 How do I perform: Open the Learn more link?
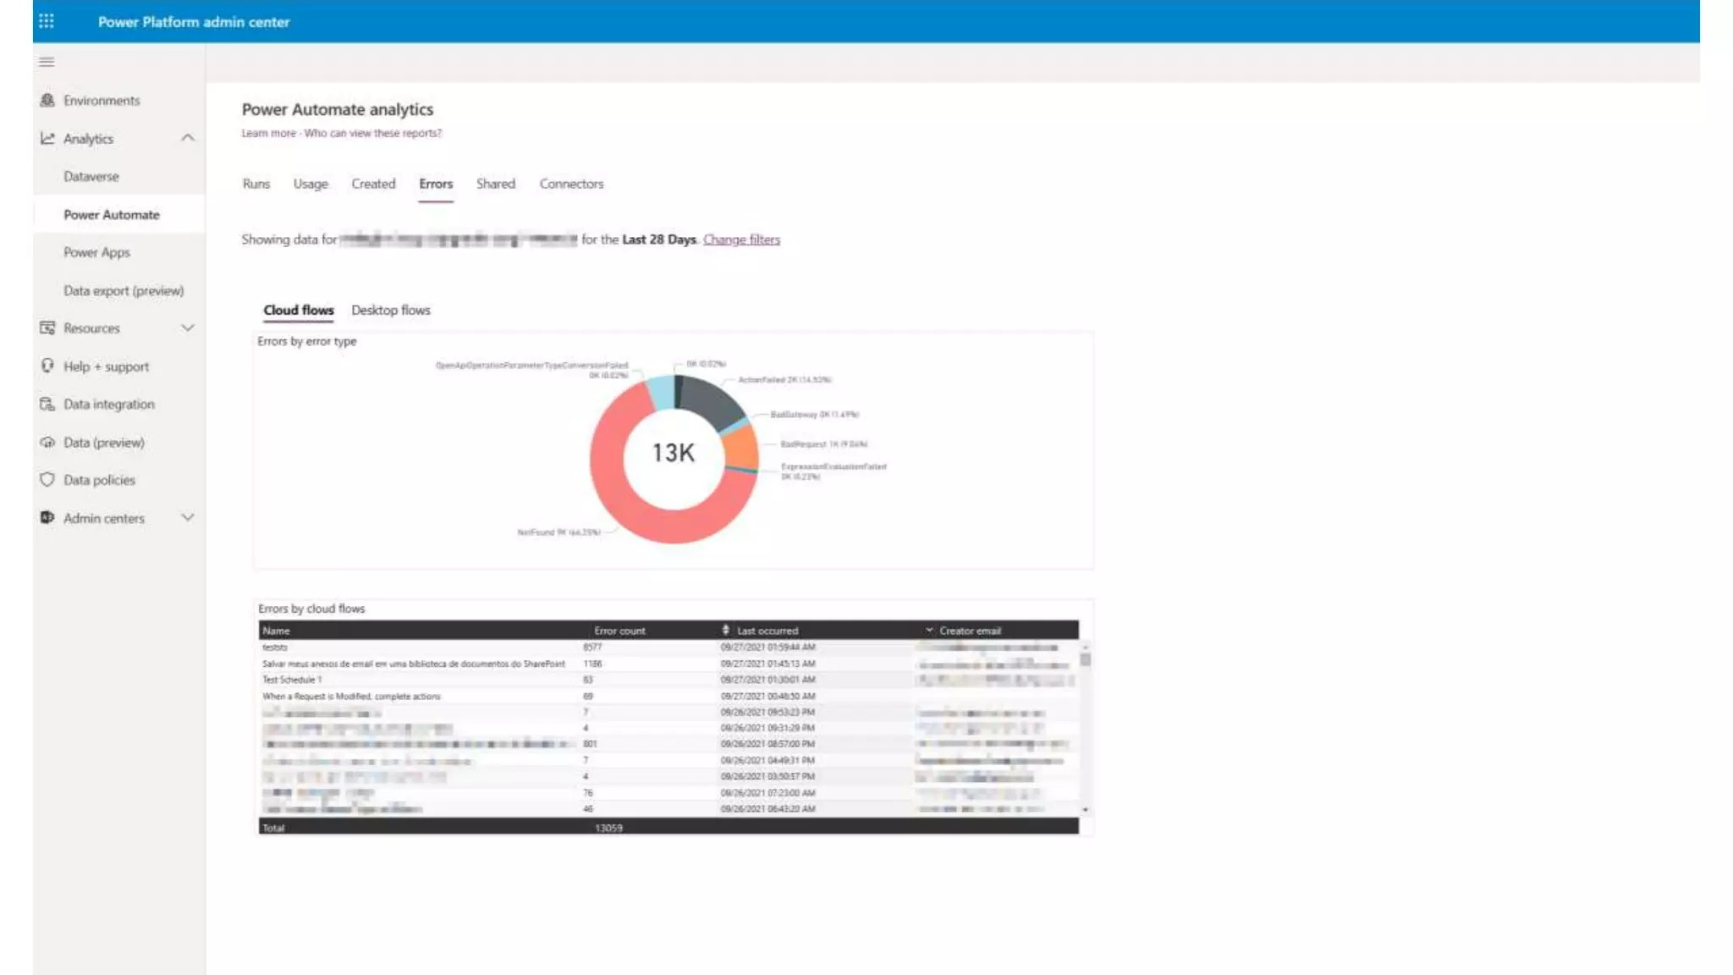click(268, 133)
